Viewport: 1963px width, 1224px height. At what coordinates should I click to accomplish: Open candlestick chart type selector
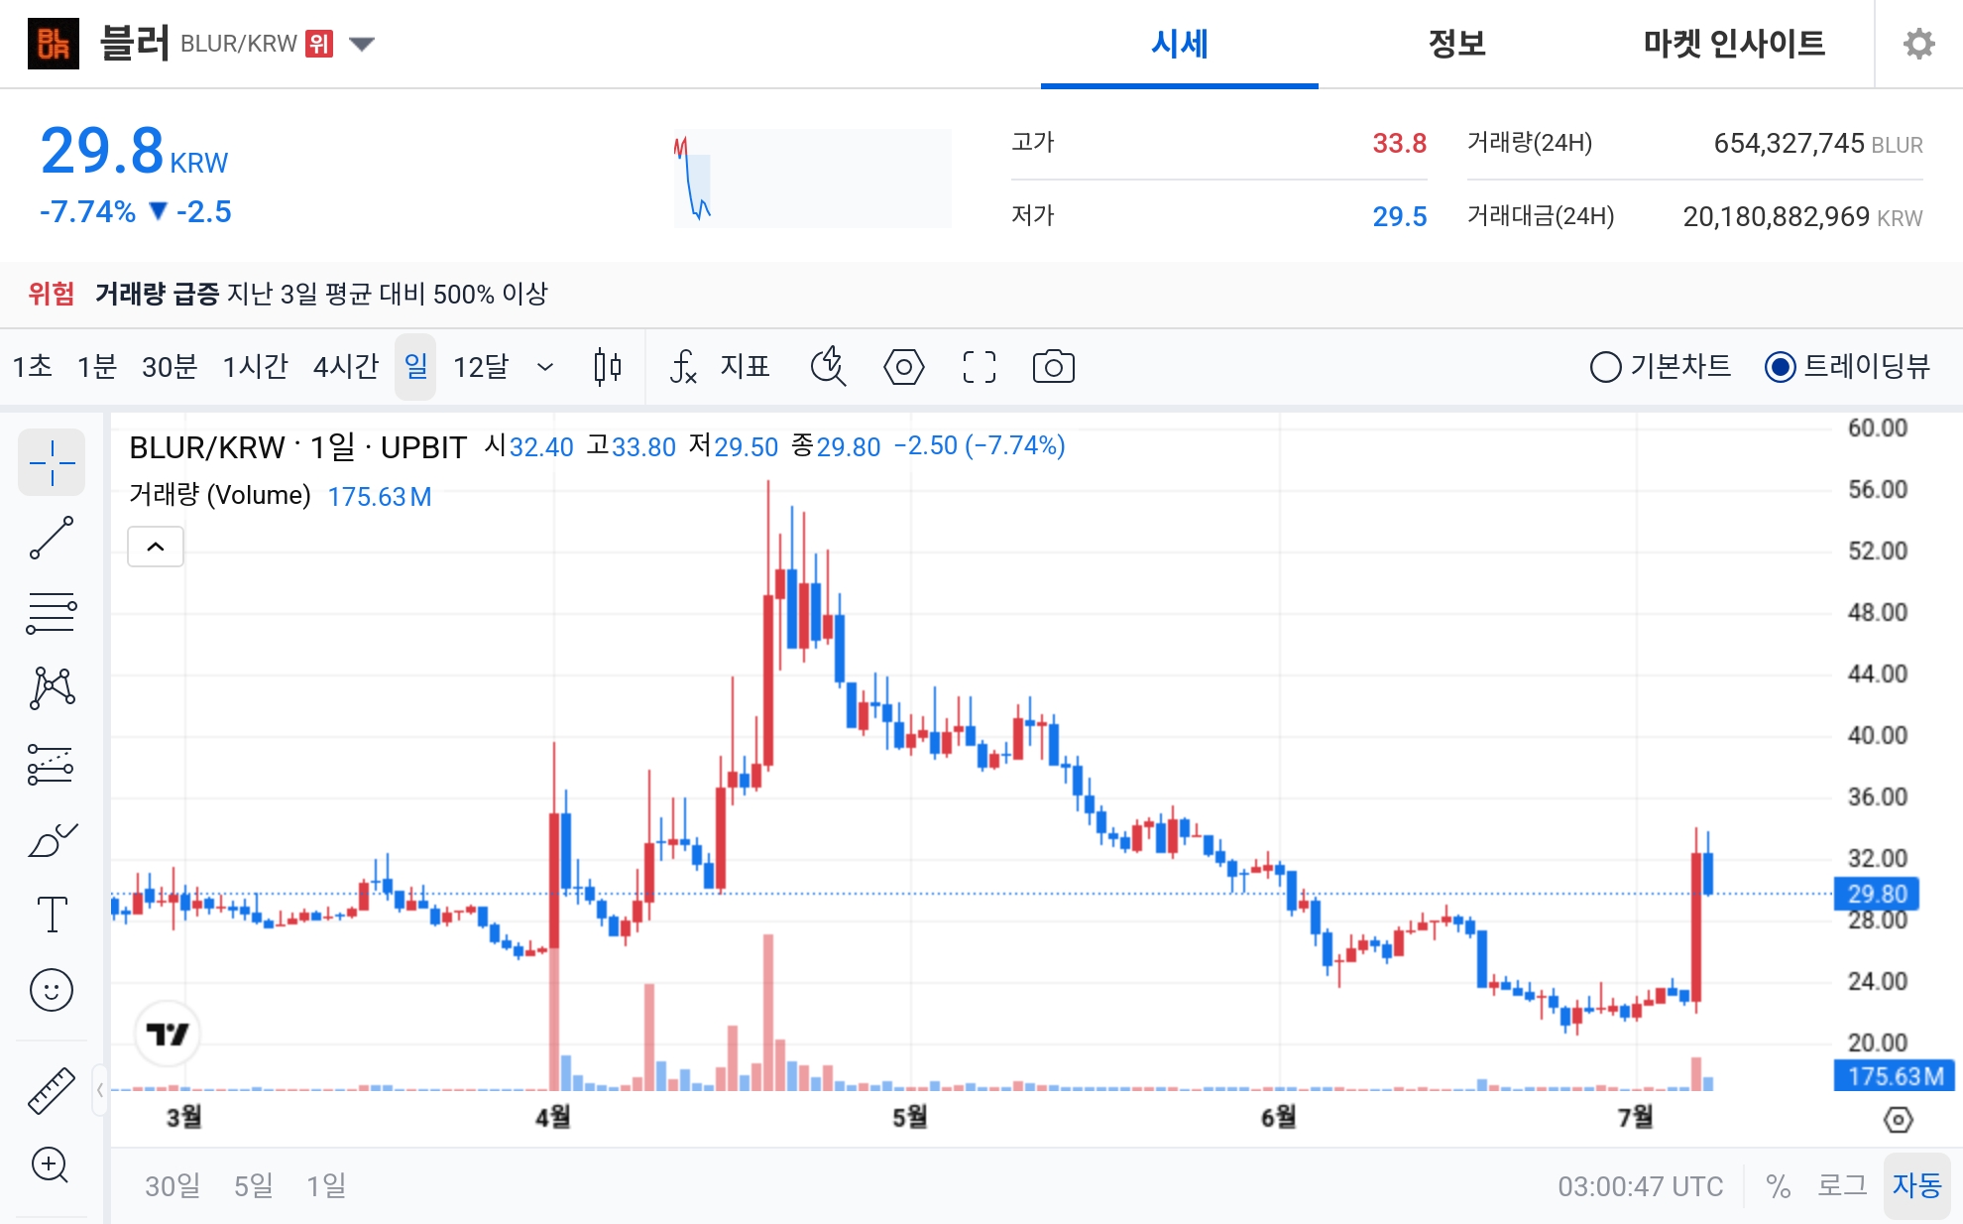click(x=607, y=367)
